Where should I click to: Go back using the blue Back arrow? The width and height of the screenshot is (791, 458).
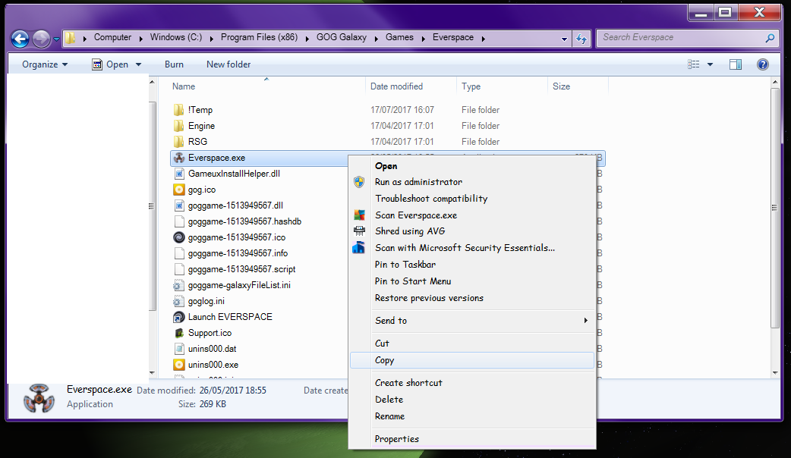pyautogui.click(x=20, y=39)
